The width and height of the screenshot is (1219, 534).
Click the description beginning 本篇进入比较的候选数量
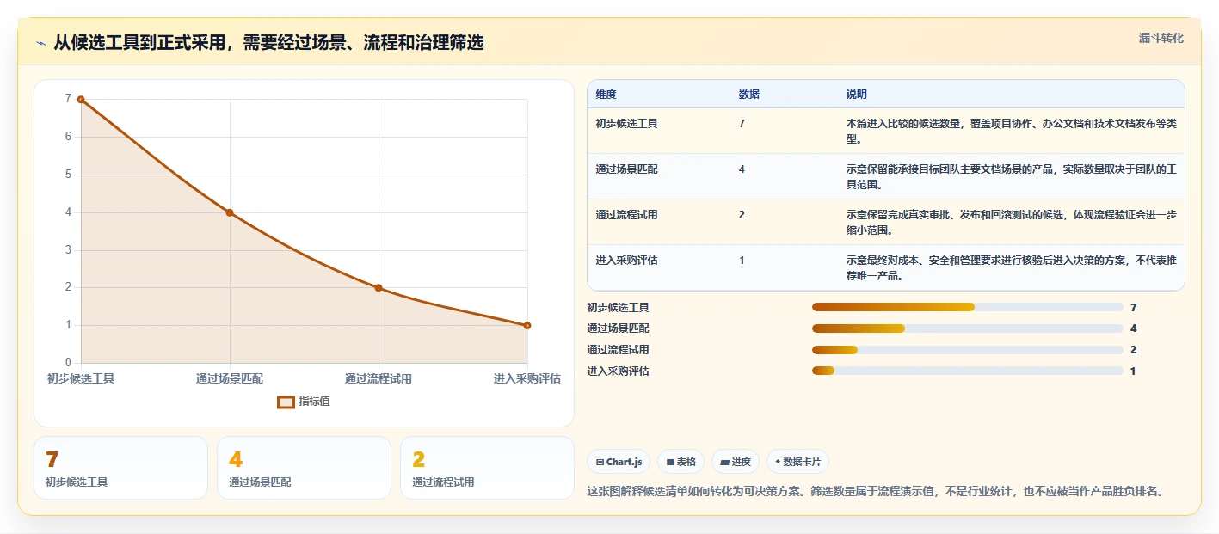(1011, 131)
